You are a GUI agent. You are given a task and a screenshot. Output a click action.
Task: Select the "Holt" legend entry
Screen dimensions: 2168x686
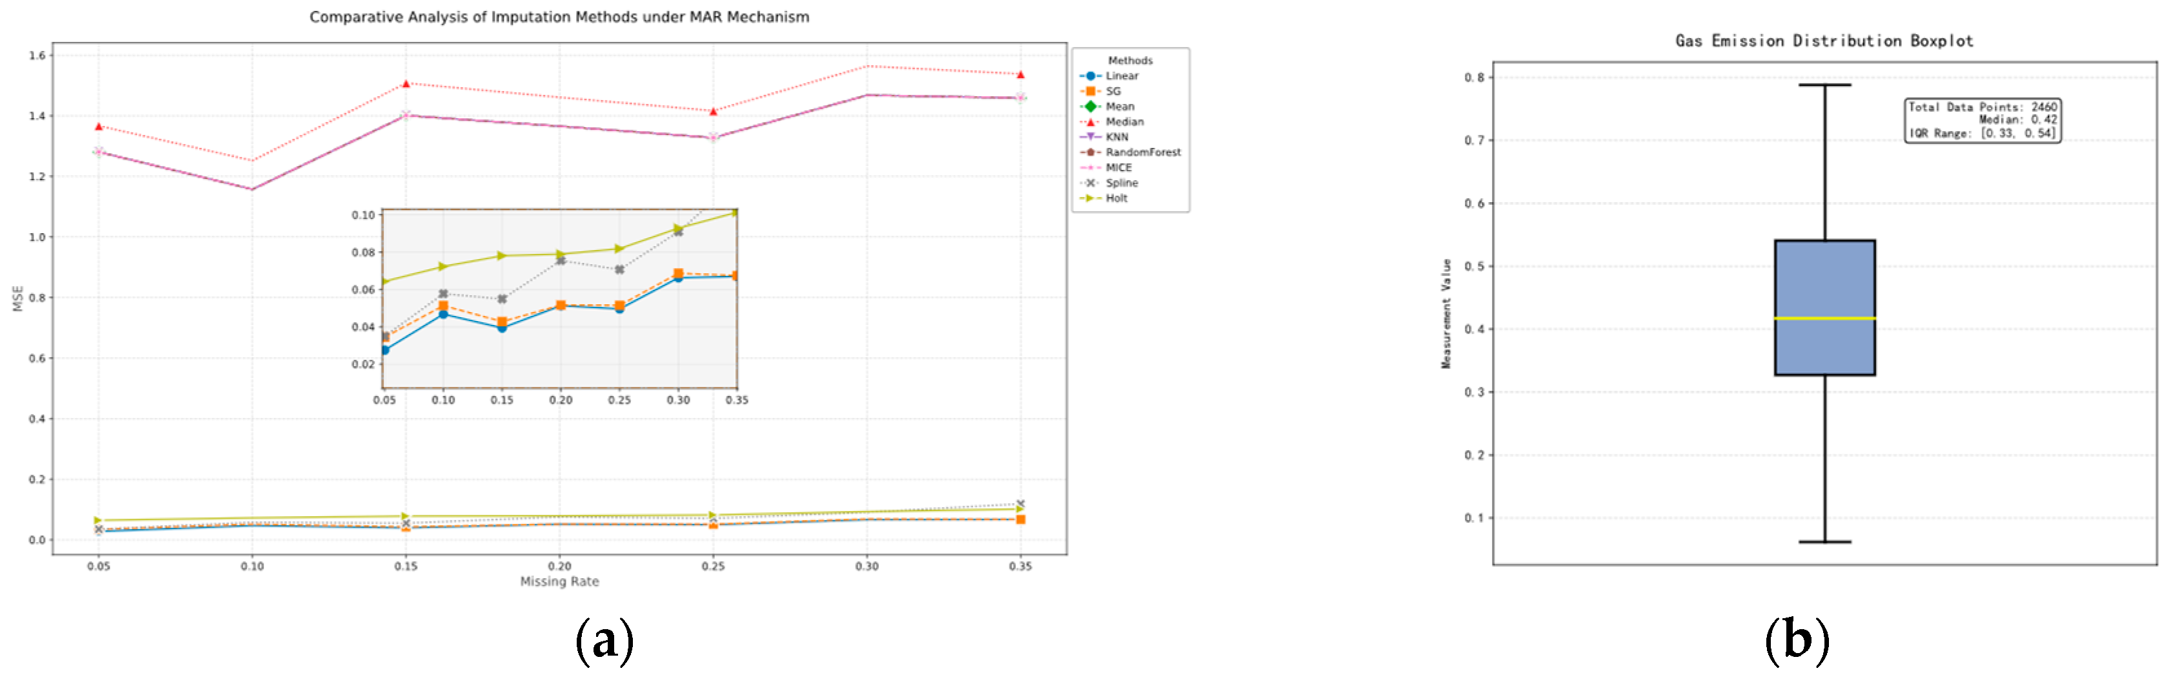click(x=1103, y=198)
